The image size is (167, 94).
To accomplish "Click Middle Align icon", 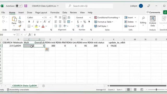I will [x=60, y=17].
